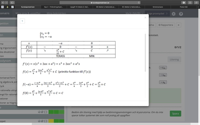The image size is (200, 125).
Task: Click the green Spara button
Action: tap(175, 113)
